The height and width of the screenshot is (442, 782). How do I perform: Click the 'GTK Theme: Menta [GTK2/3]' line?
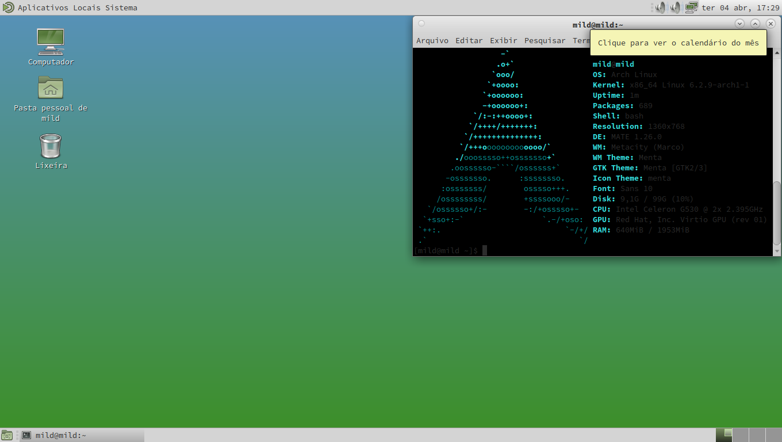pyautogui.click(x=650, y=168)
